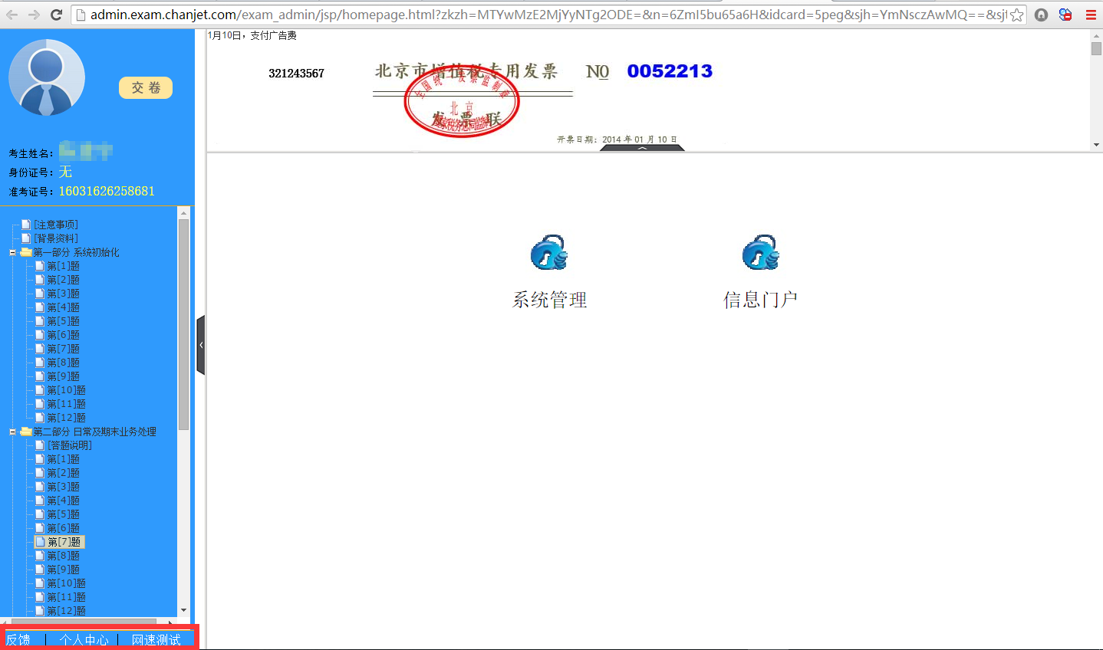Click the browser back arrow
The image size is (1103, 650).
(12, 15)
